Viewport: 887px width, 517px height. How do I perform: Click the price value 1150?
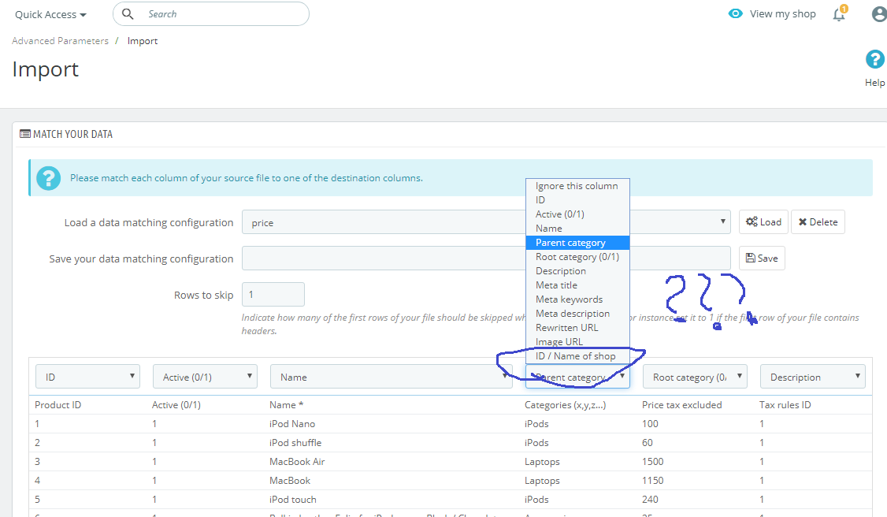[x=652, y=480]
